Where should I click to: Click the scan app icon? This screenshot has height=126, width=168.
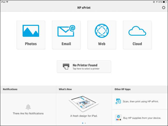[x=118, y=101]
